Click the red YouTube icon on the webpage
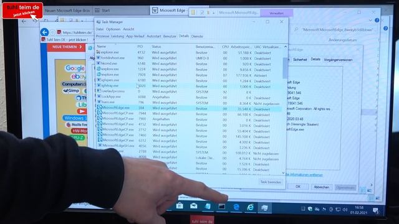 [x=82, y=111]
